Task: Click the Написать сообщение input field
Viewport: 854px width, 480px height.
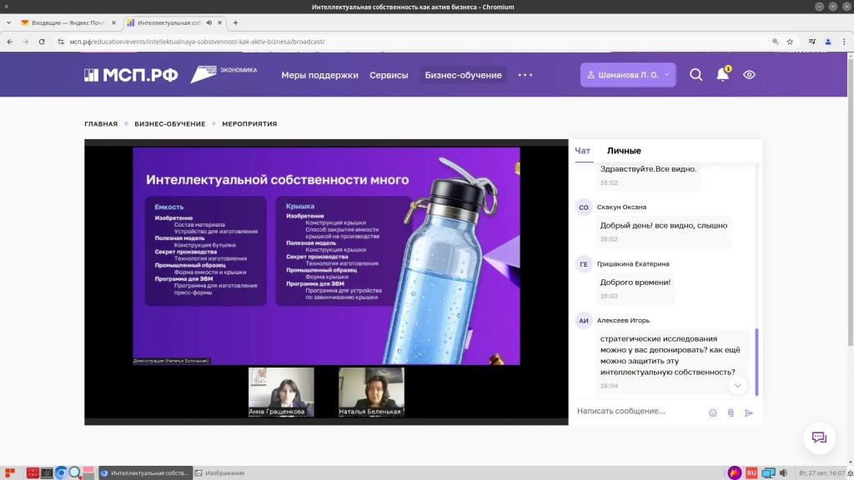Action: (638, 412)
